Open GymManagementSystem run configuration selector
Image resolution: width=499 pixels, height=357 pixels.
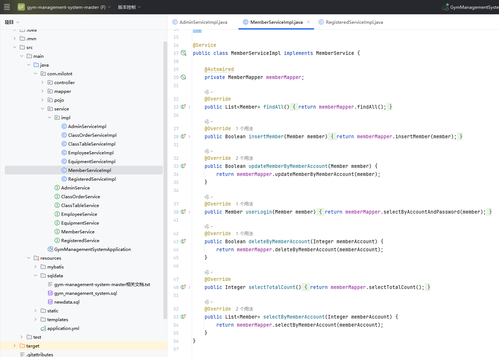coord(470,7)
